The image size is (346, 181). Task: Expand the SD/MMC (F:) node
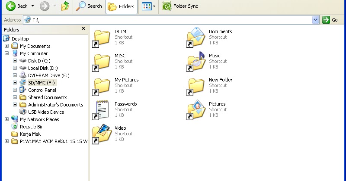click(15, 82)
